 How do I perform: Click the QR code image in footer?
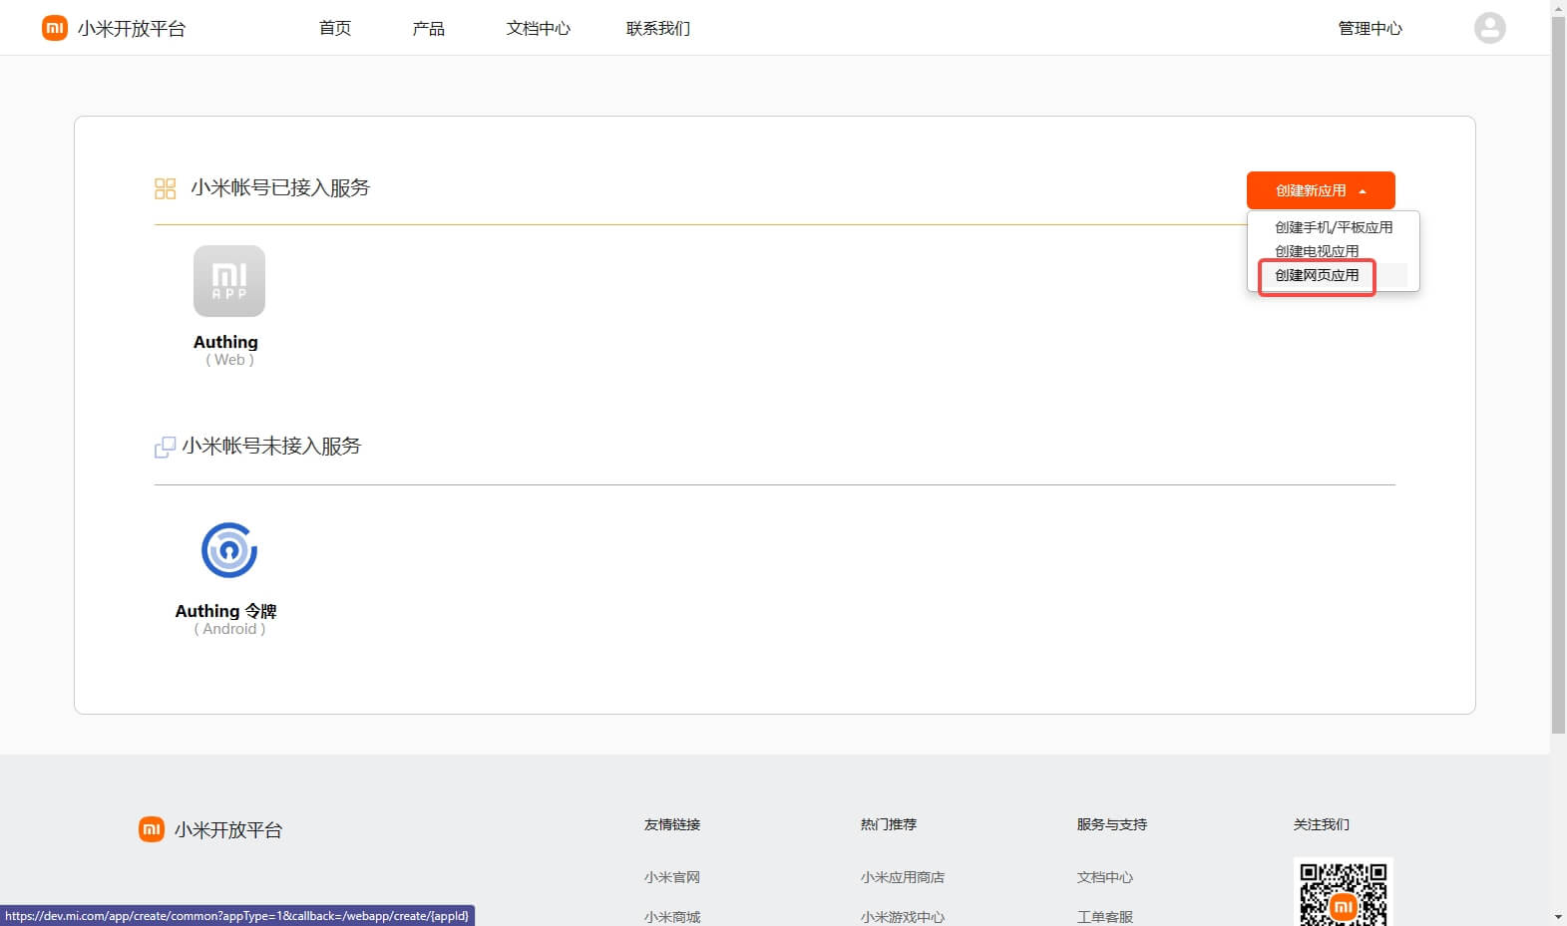(1343, 893)
